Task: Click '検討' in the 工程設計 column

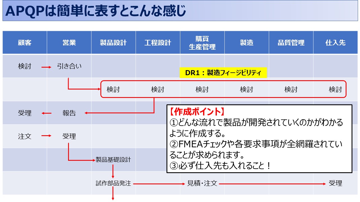Action: pyautogui.click(x=158, y=89)
